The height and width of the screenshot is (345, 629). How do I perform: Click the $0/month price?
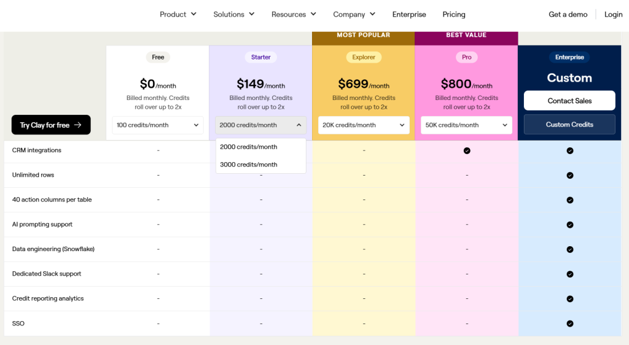point(158,84)
